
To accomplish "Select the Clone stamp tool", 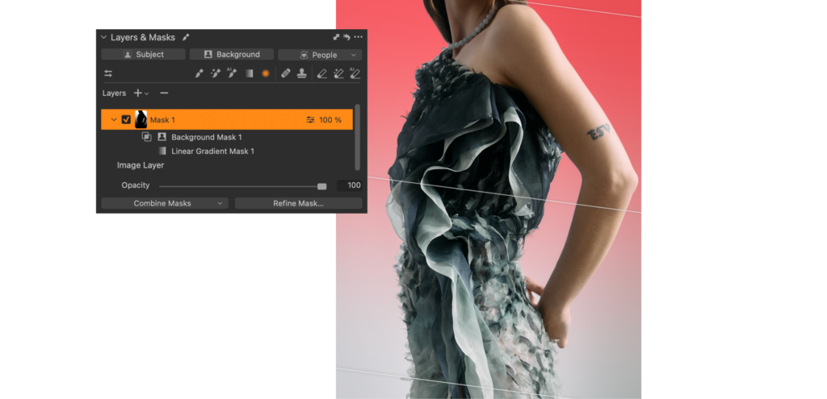I will [x=301, y=73].
